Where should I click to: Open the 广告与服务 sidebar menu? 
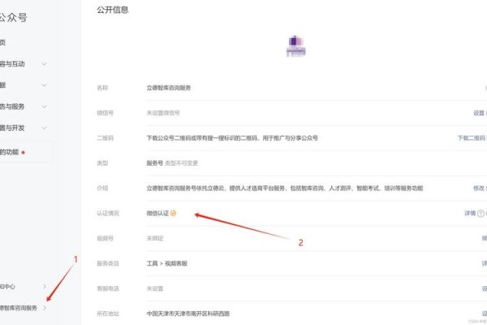tap(12, 106)
